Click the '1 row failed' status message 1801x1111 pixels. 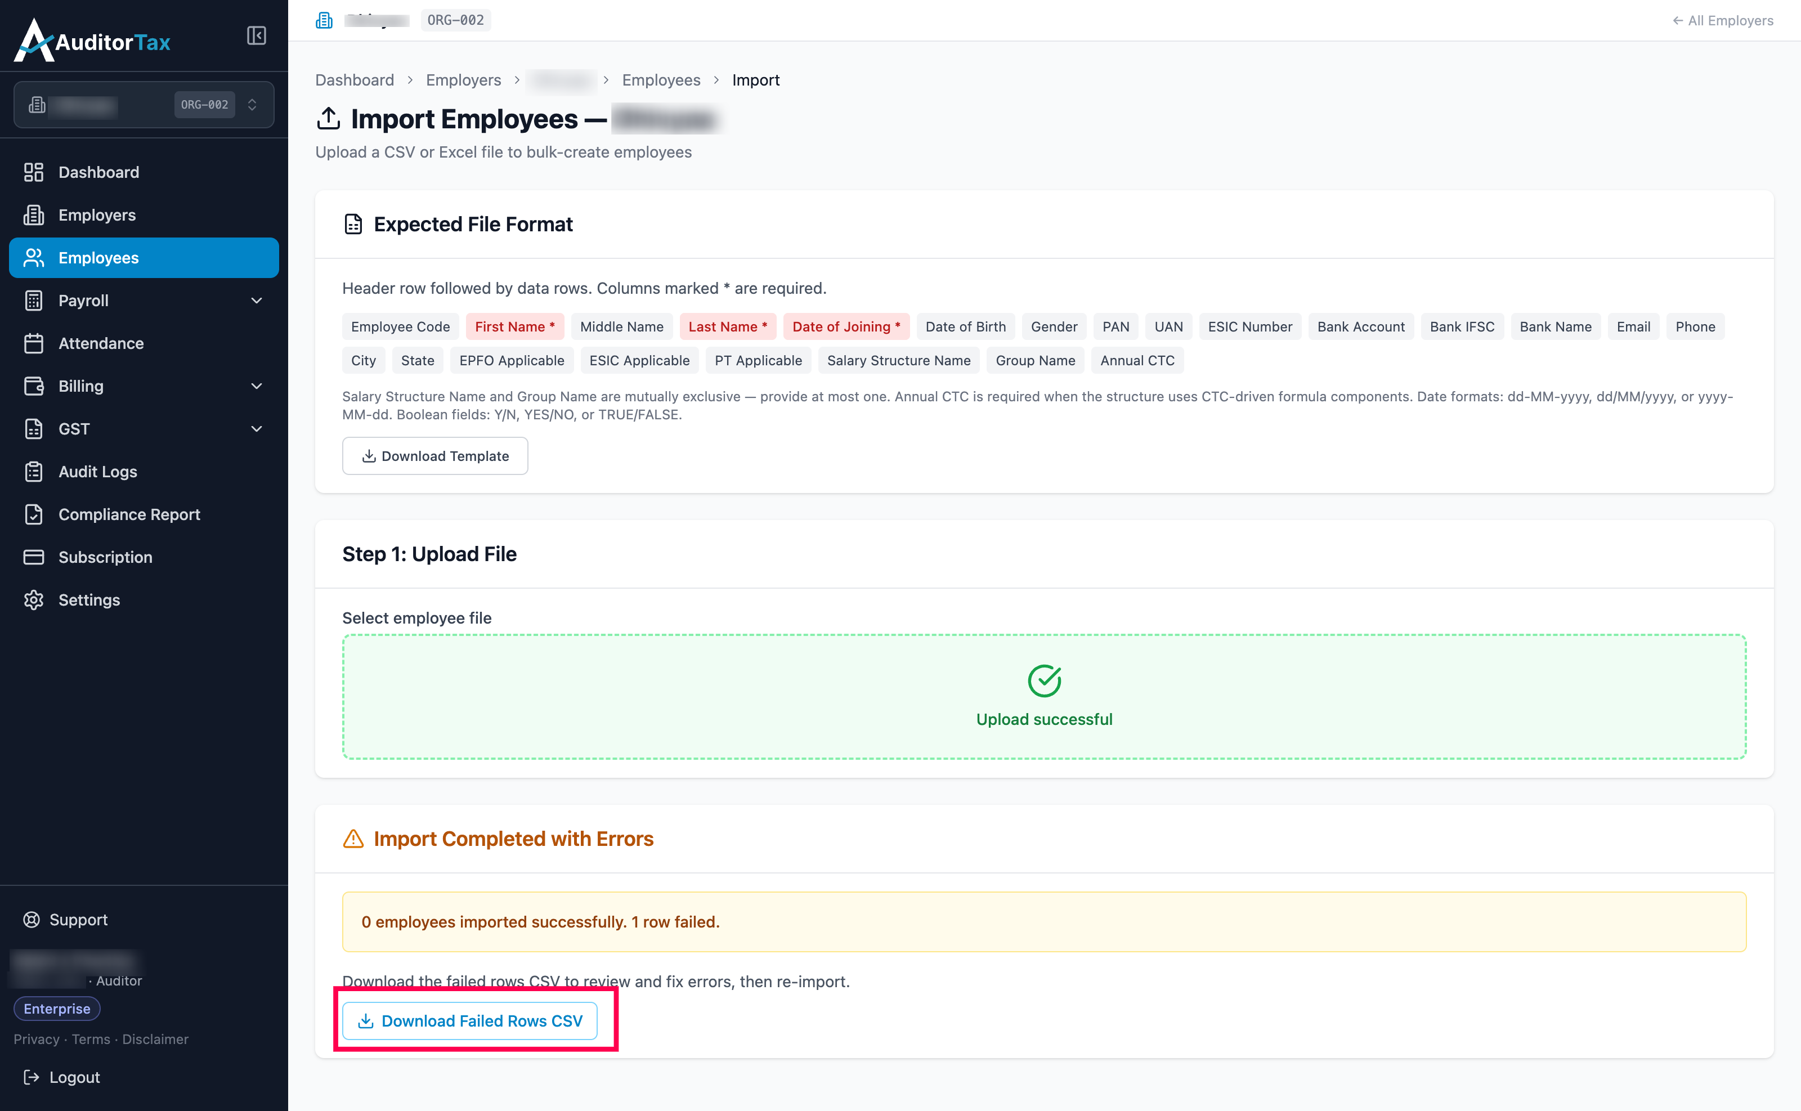click(1044, 921)
